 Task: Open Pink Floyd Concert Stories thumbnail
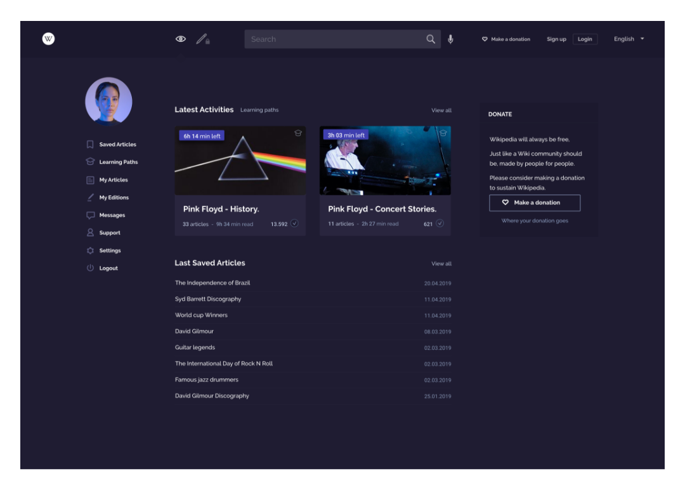(x=386, y=161)
